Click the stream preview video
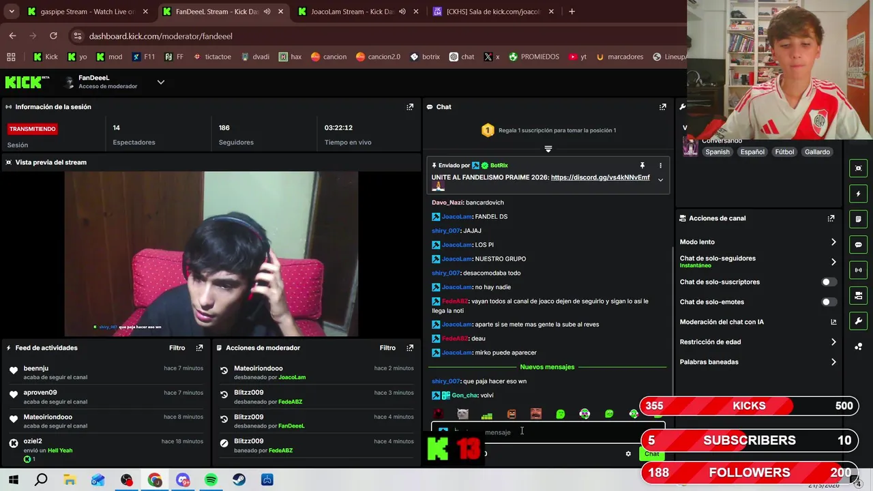Image resolution: width=873 pixels, height=491 pixels. click(211, 254)
